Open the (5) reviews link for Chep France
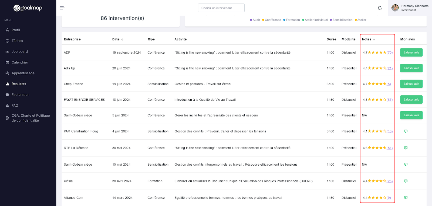This screenshot has height=206, width=432. [x=389, y=84]
